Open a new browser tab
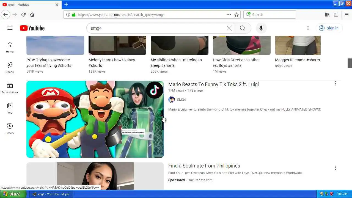 click(66, 4)
